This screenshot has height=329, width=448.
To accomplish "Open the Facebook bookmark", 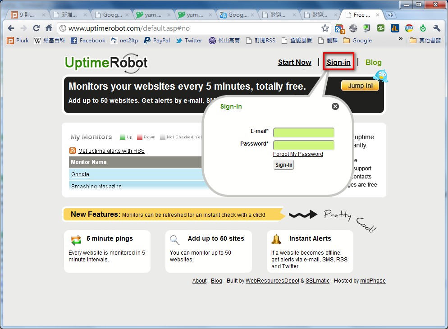I will tap(88, 41).
